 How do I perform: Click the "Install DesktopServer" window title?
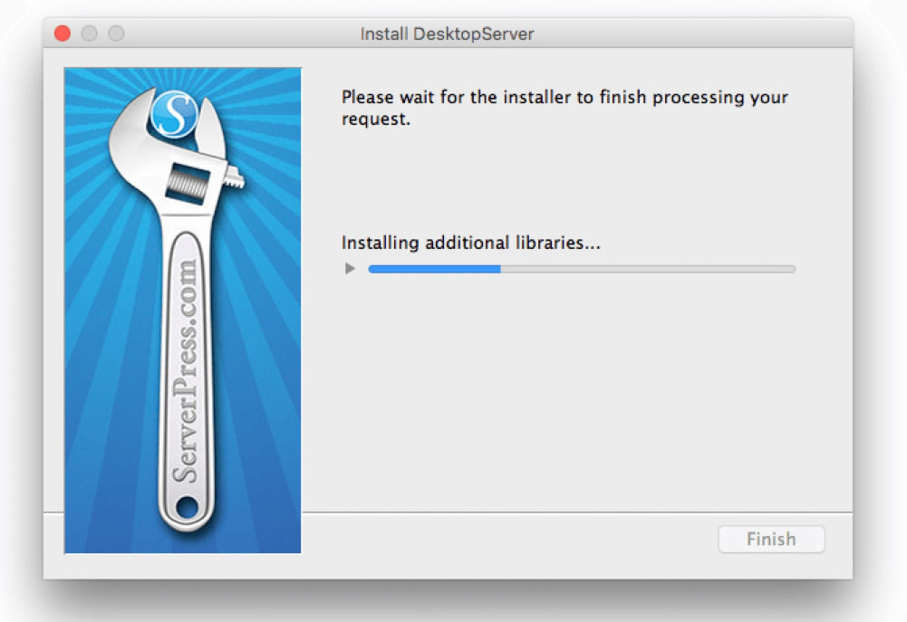point(447,34)
